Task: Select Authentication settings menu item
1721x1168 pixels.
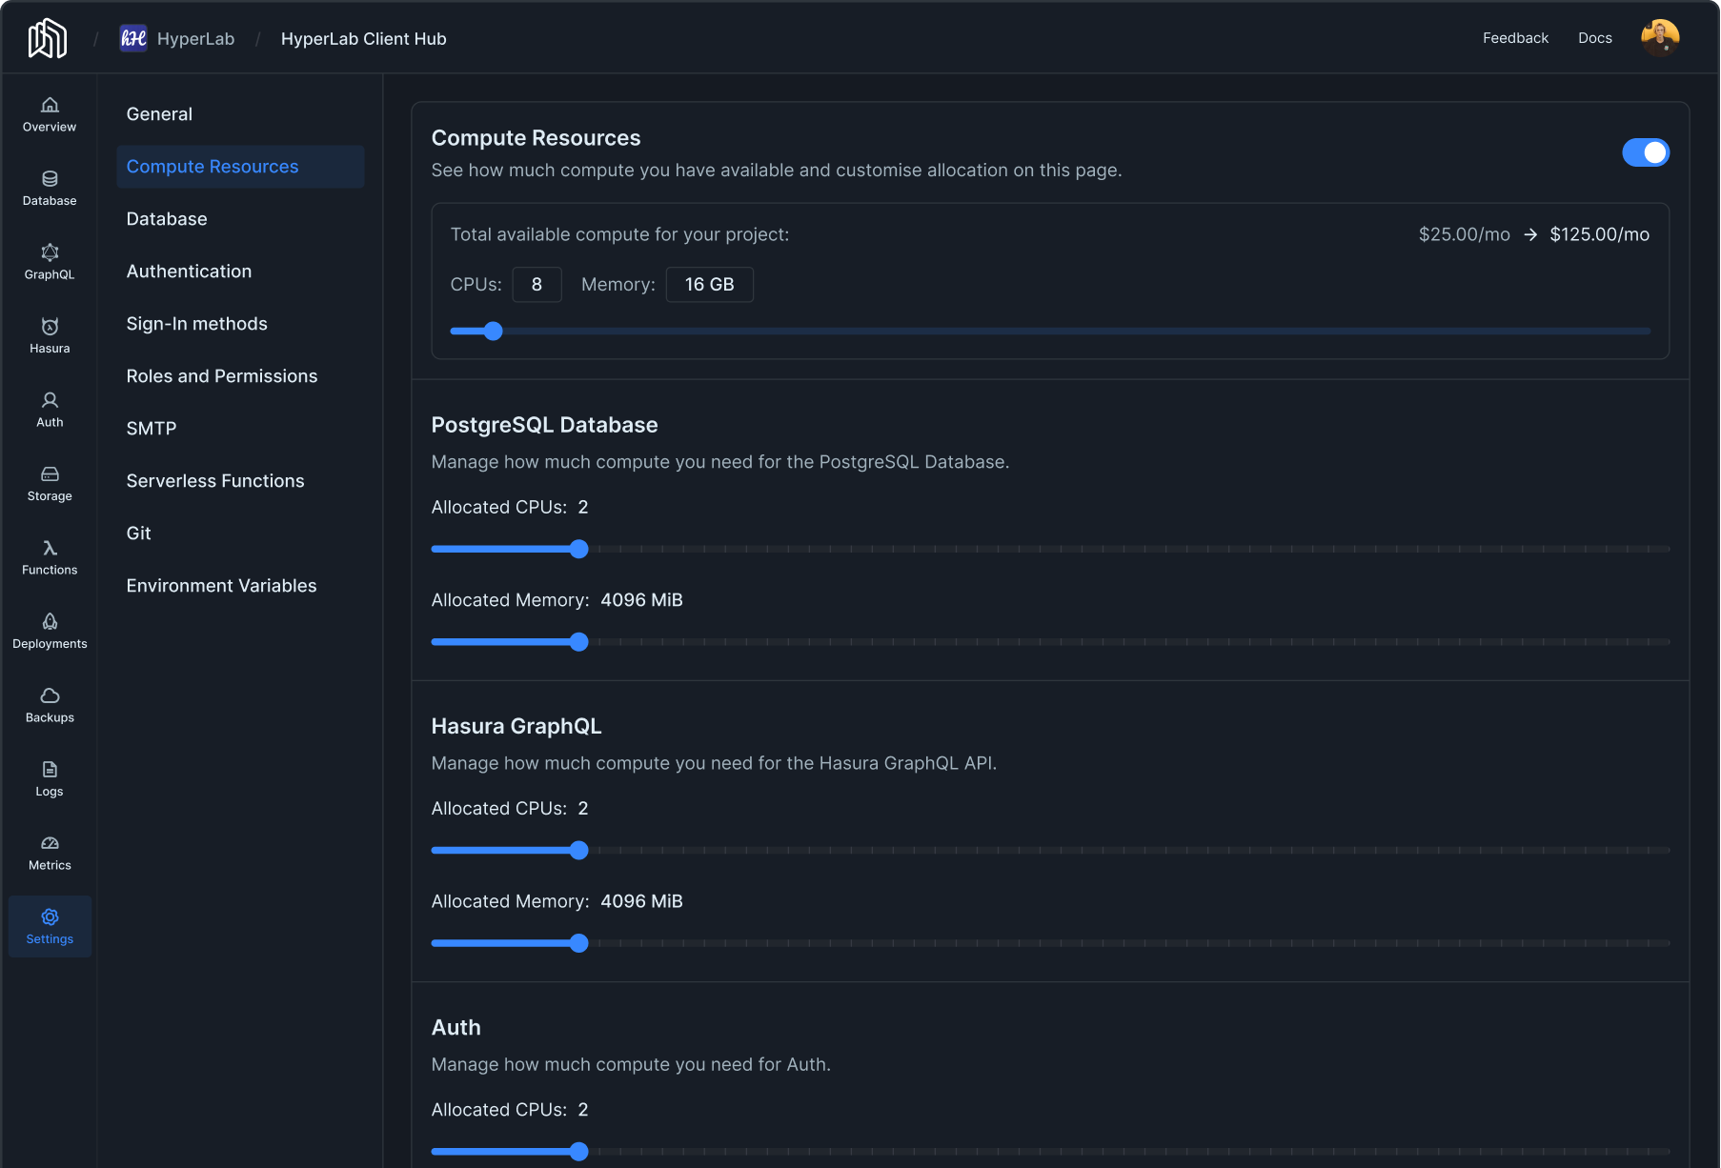Action: tap(240, 272)
